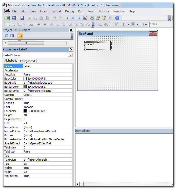The image size is (176, 189).
Task: Open the Tools menu
Action: pyautogui.click(x=91, y=11)
